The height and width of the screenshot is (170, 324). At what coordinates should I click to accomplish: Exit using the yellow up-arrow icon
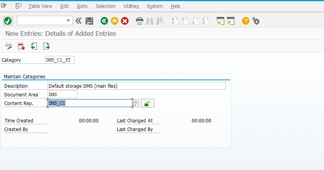114,21
